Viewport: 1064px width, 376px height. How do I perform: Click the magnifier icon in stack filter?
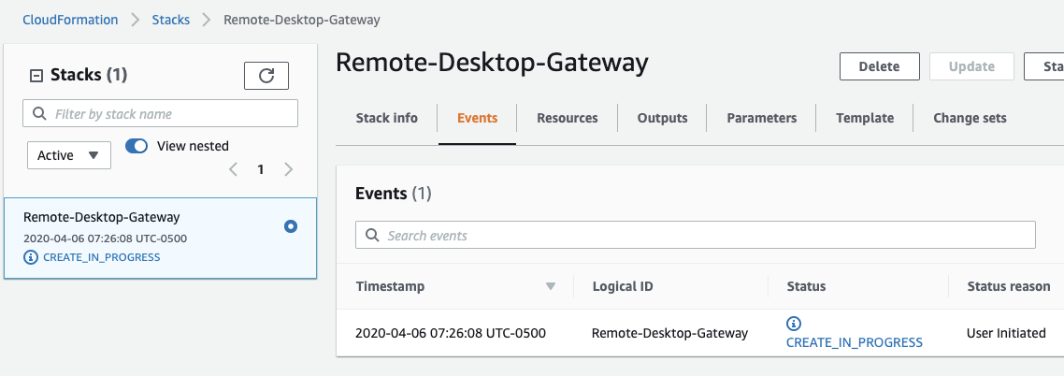[x=39, y=113]
